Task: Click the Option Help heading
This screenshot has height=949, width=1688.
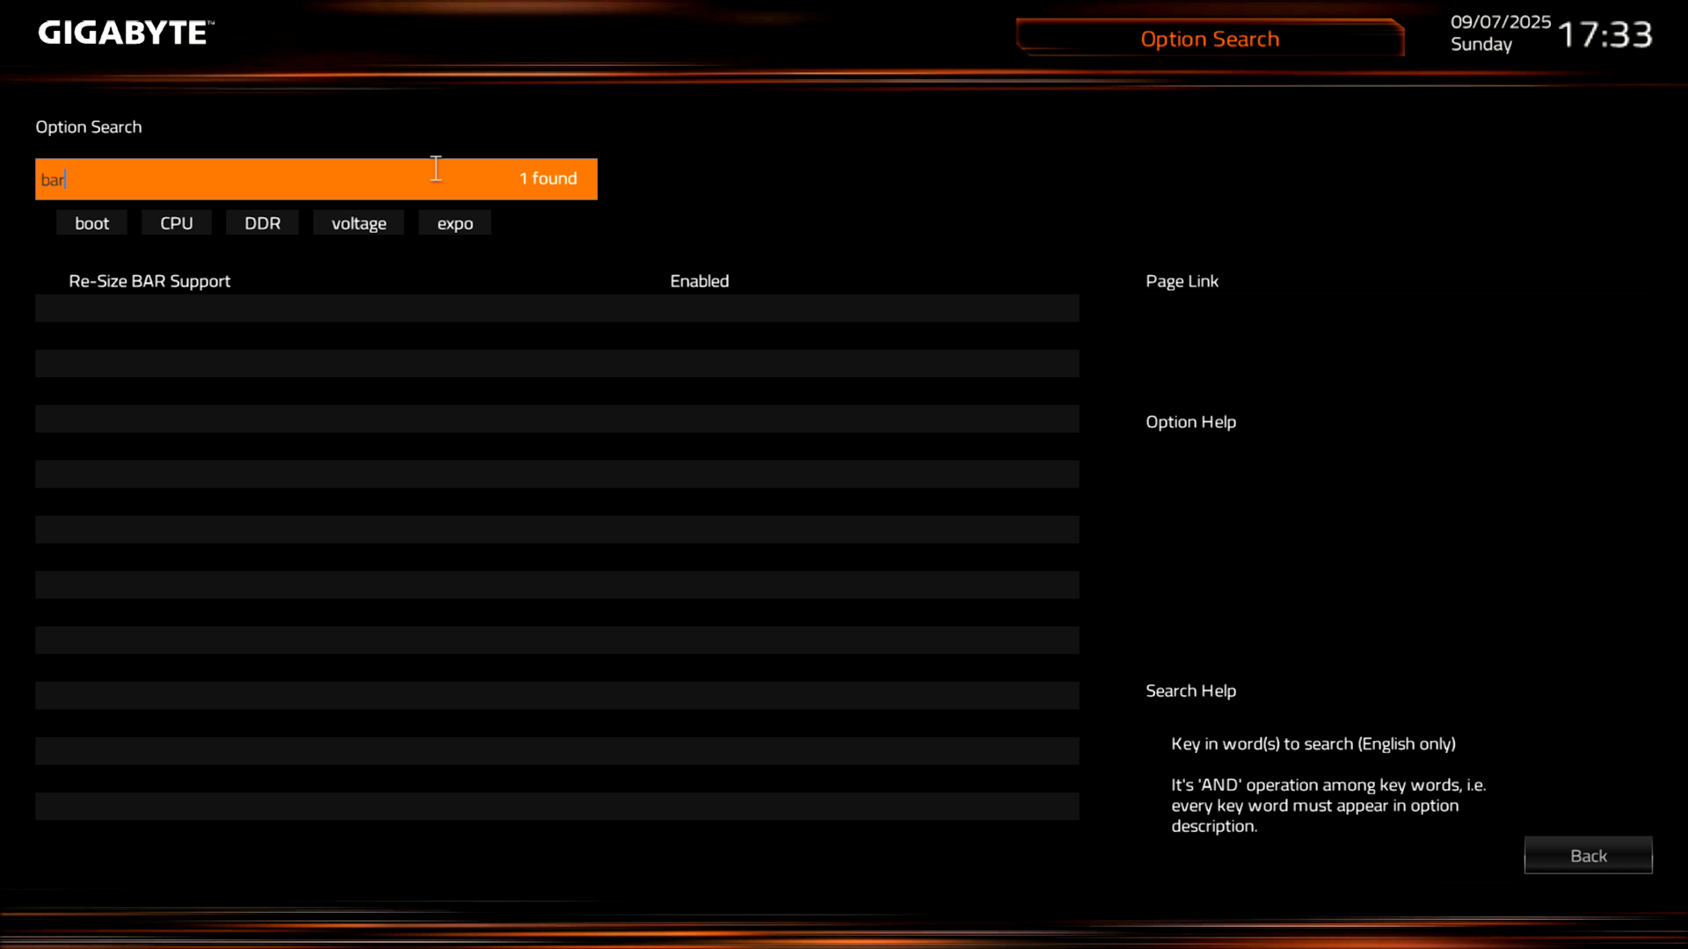Action: click(x=1190, y=422)
